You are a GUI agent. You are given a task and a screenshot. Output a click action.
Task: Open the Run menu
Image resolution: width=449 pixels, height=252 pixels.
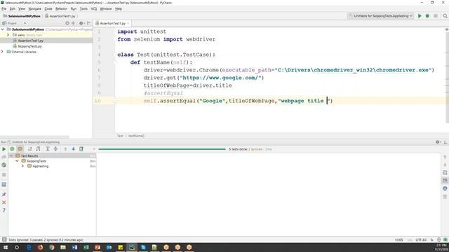(x=74, y=9)
